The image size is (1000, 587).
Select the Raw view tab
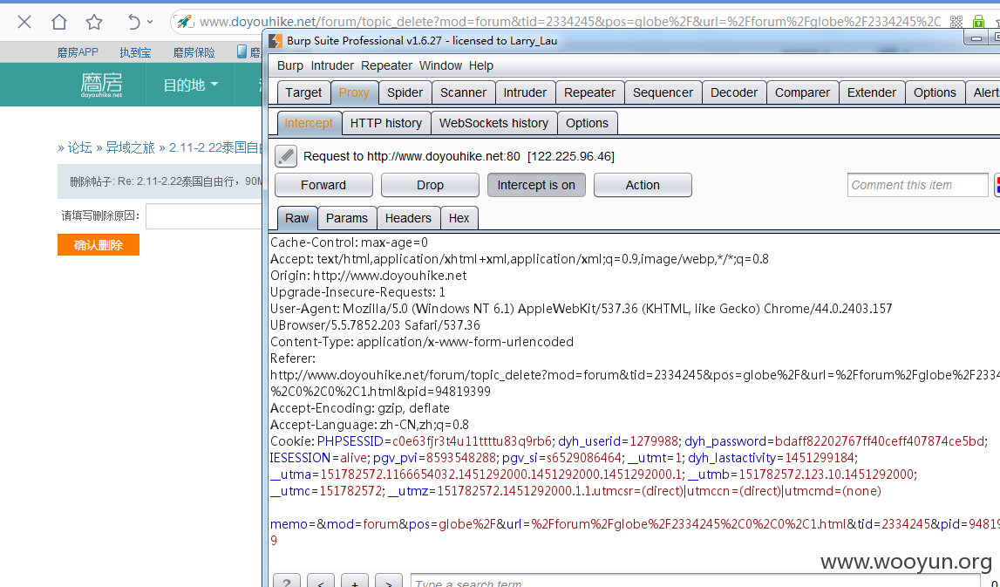click(x=297, y=218)
